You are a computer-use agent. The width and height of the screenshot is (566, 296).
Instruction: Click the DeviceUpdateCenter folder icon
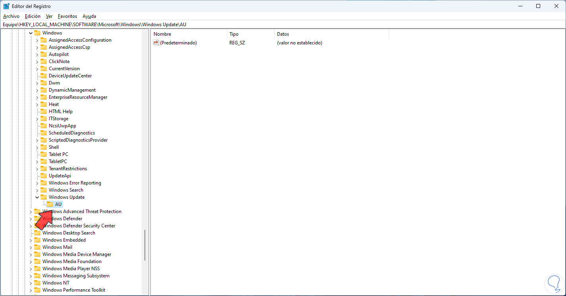[x=44, y=76]
